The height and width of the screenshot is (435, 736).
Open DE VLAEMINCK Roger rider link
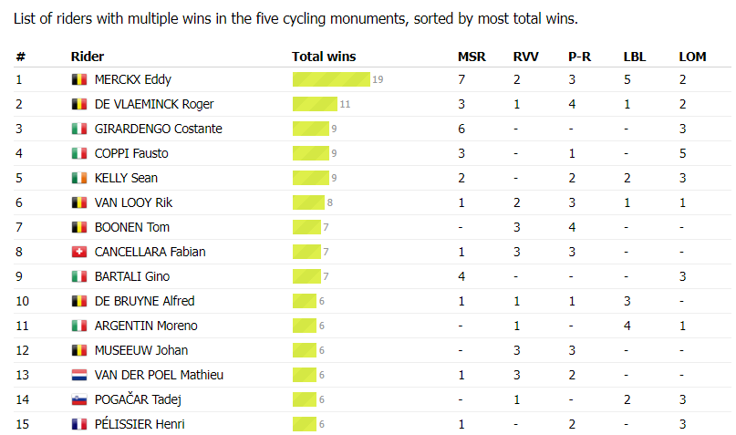pyautogui.click(x=153, y=104)
